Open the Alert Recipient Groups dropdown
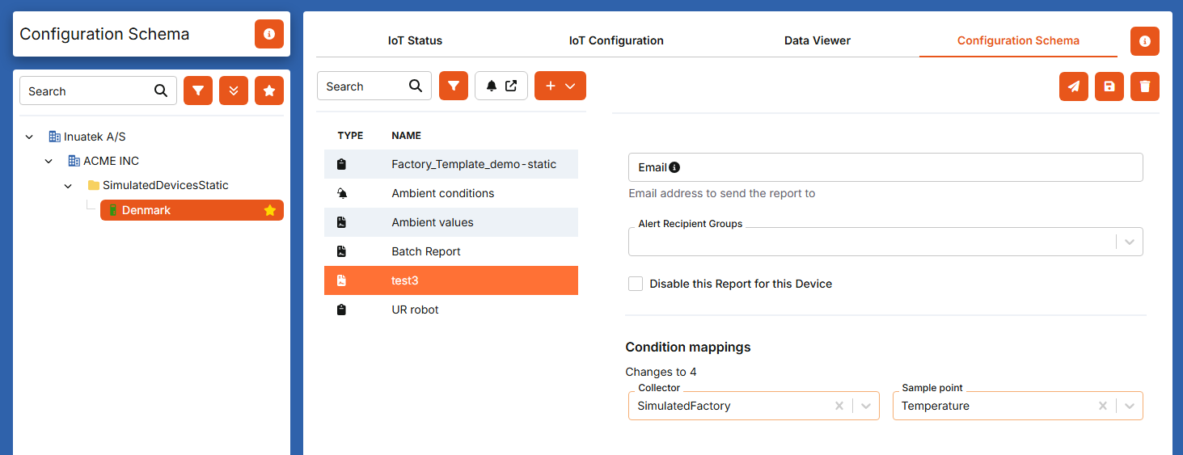Screen dimensions: 1183x455 [x=1130, y=242]
